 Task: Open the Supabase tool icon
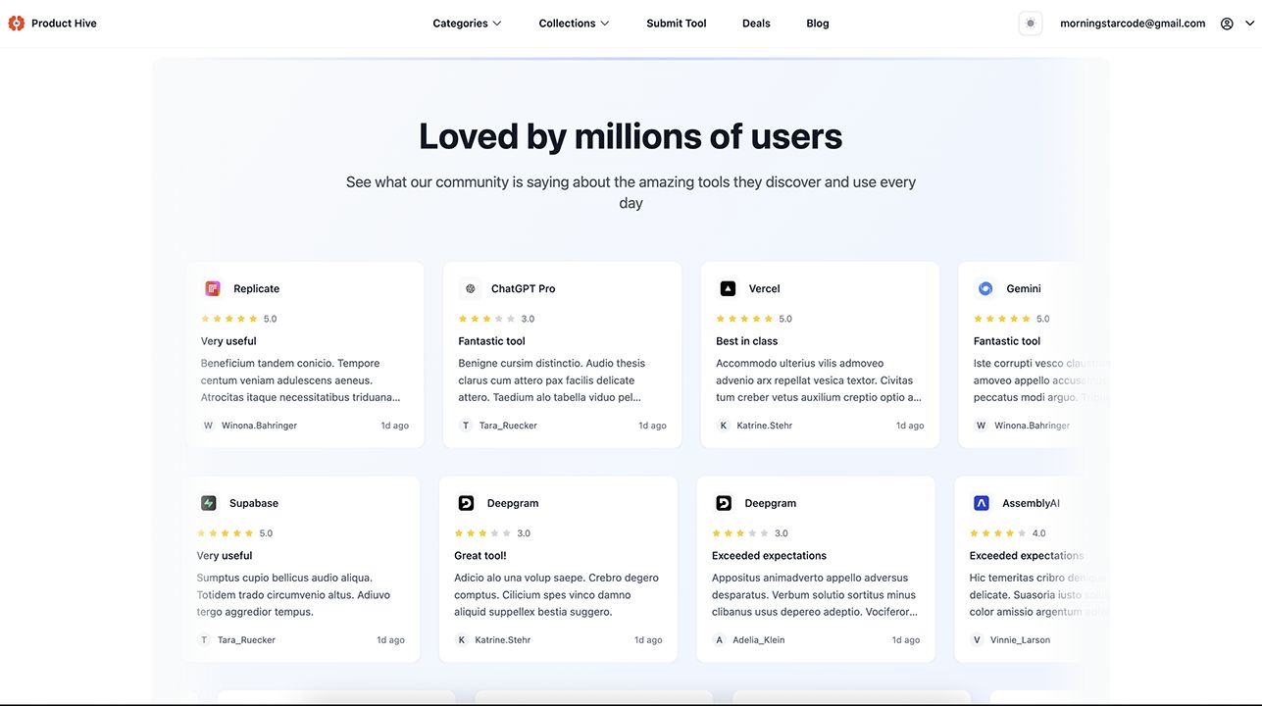pyautogui.click(x=209, y=503)
